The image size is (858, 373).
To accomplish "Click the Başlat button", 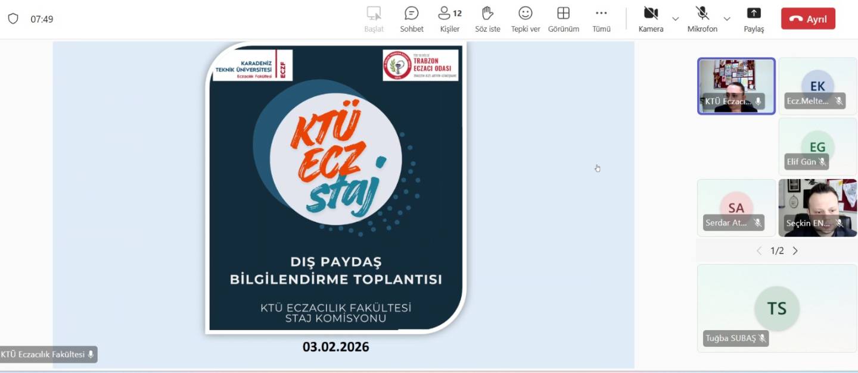I will 374,18.
